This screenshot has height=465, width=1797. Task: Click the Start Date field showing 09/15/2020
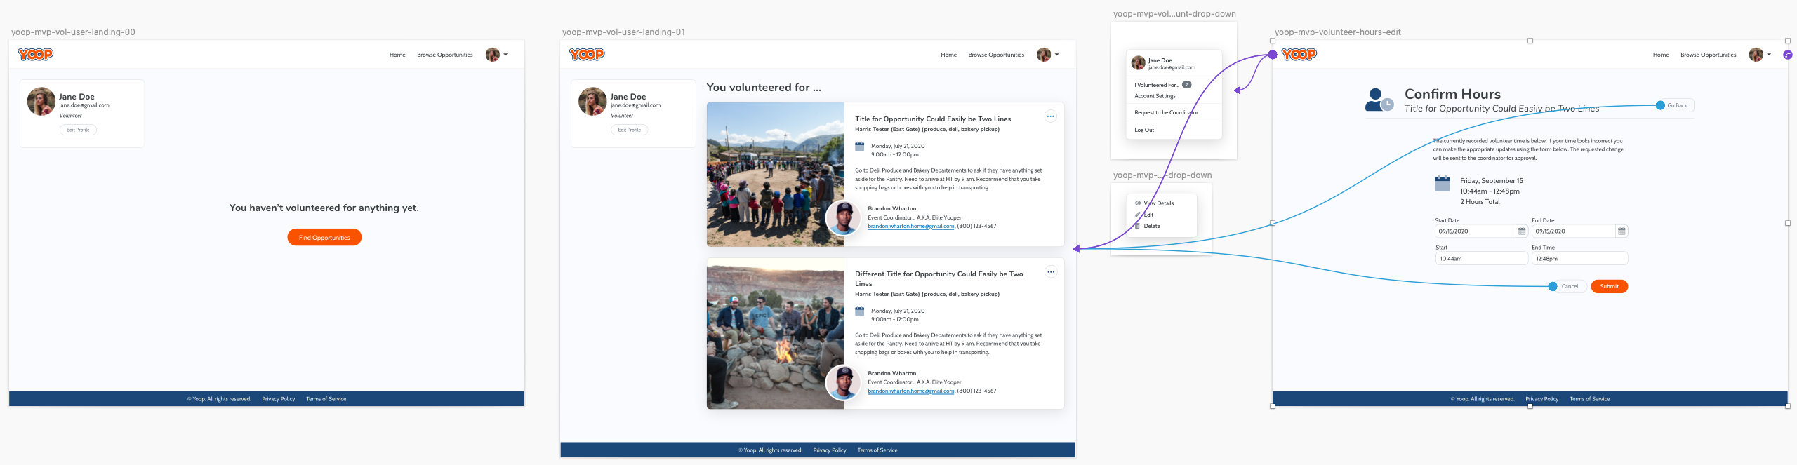[x=1481, y=231]
